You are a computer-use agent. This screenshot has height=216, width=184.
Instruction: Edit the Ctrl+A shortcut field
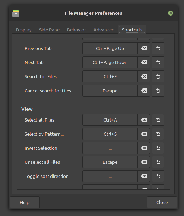pos(110,120)
